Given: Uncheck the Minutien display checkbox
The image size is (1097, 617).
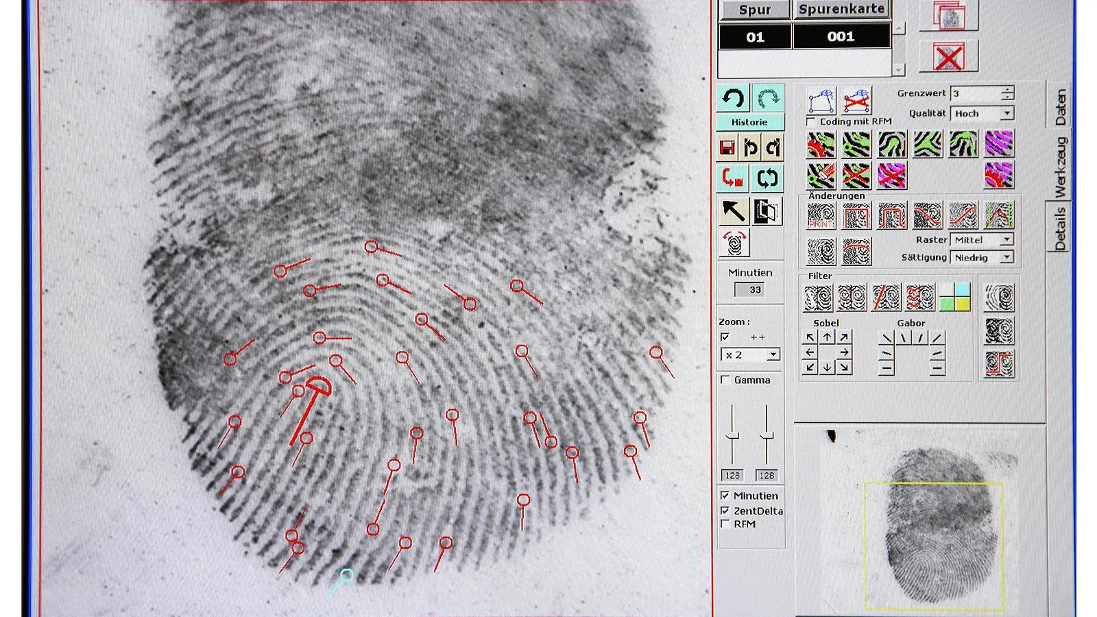Looking at the screenshot, I should click(x=725, y=496).
